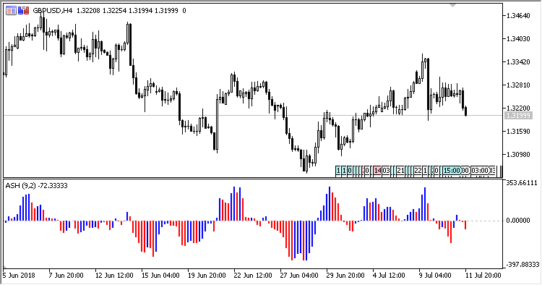Click the 1.31590 price scale value
Viewport: 542px width, 285px height.
tap(518, 132)
